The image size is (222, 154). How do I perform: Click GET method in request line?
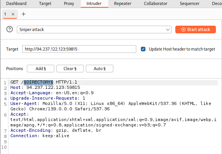point(14,82)
